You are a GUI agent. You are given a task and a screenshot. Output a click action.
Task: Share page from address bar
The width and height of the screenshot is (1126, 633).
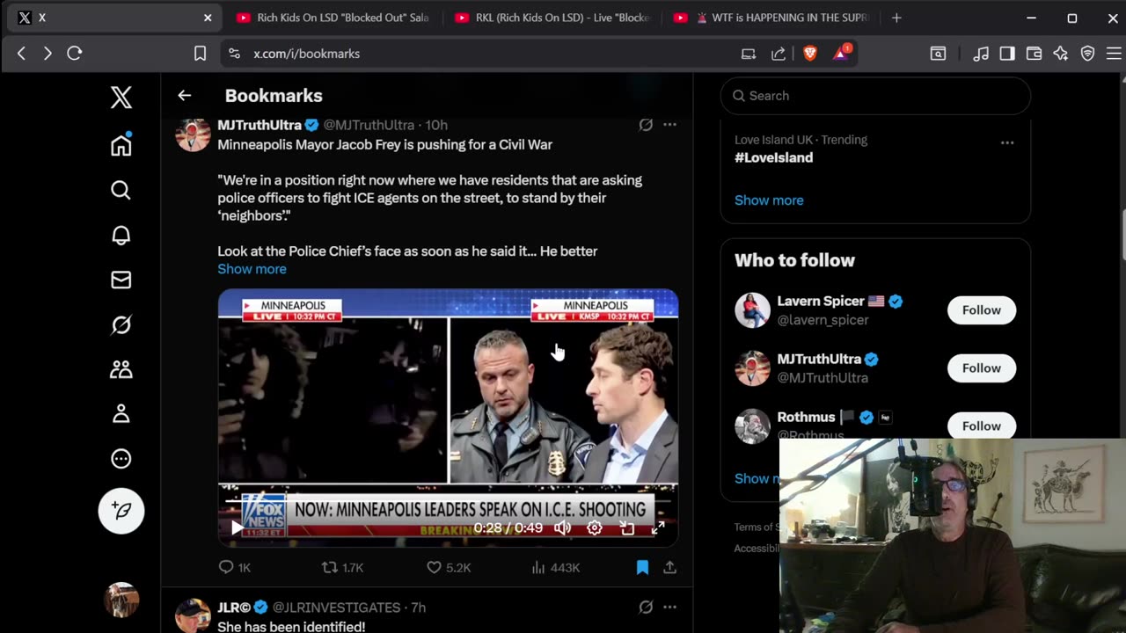779,54
